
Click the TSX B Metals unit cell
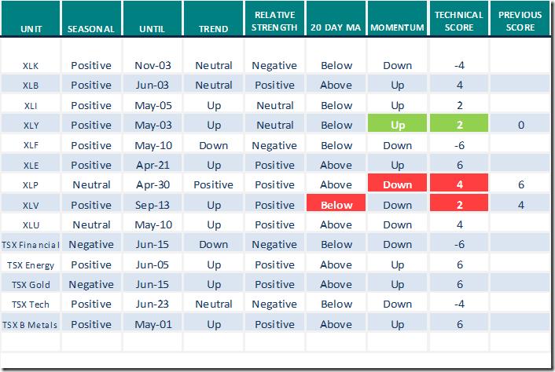[x=31, y=324]
